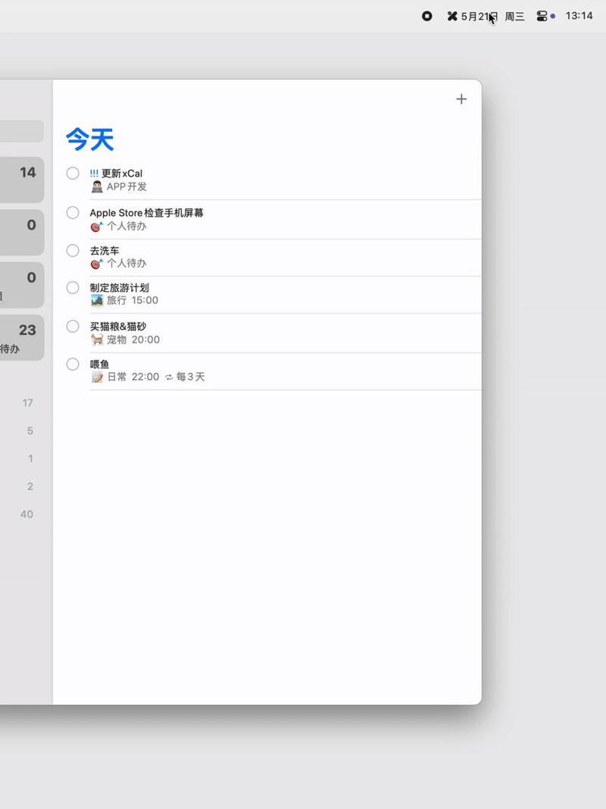Screen dimensions: 606x809
Task: Click the APP 开发 list label
Action: coord(127,187)
